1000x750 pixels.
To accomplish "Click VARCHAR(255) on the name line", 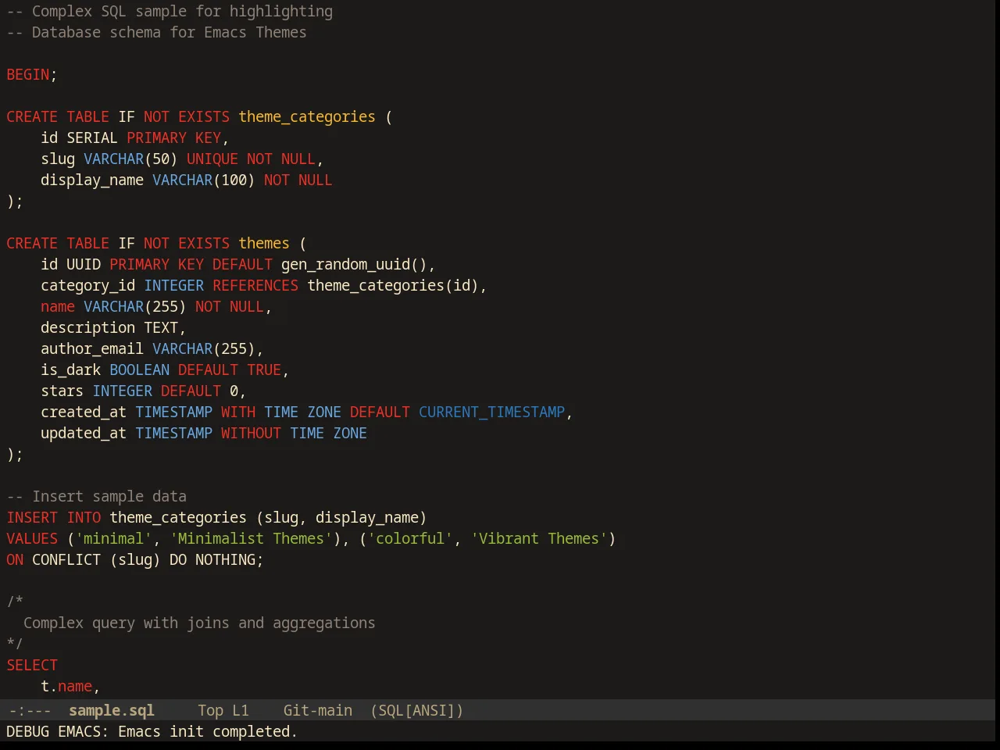I will point(135,306).
